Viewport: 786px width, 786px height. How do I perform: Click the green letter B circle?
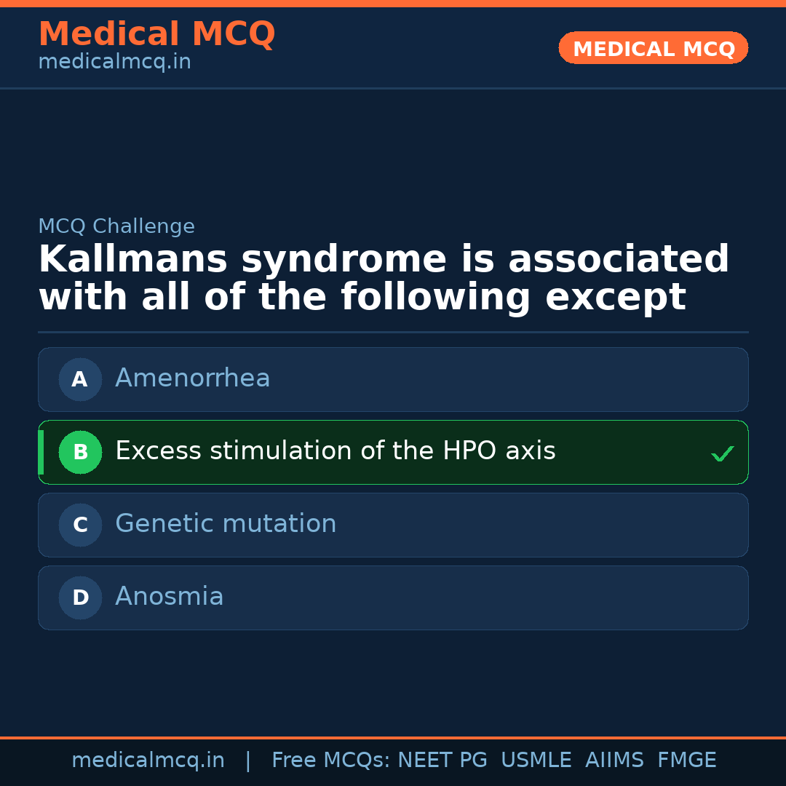tap(80, 452)
